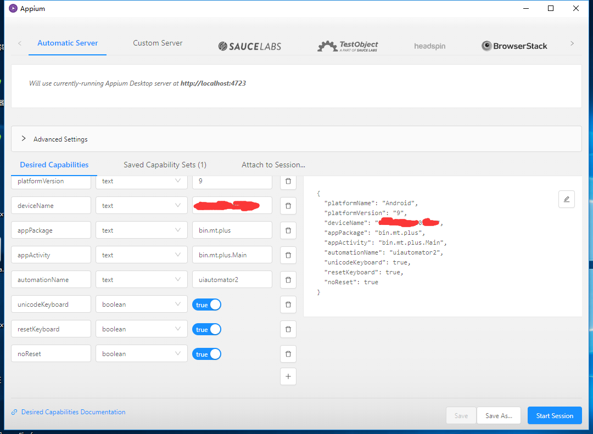Click "noReset": true JSON line

click(x=351, y=282)
